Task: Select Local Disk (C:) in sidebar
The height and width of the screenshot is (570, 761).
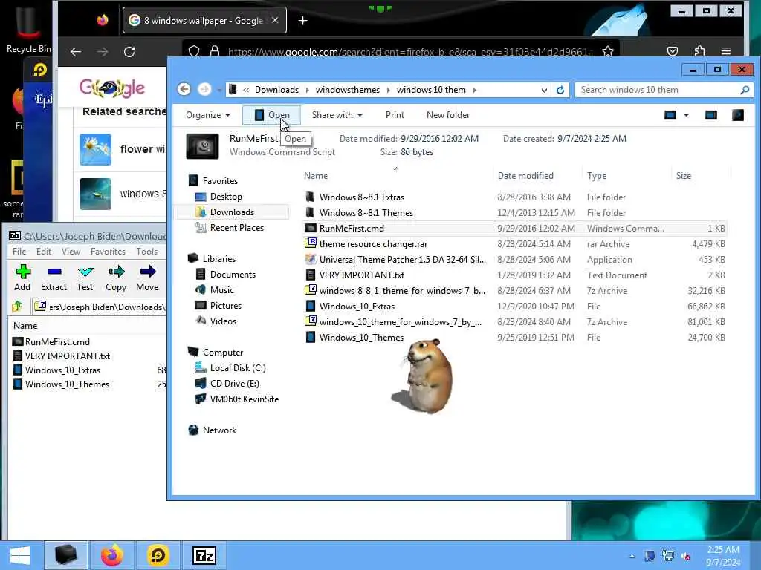Action: click(x=238, y=368)
